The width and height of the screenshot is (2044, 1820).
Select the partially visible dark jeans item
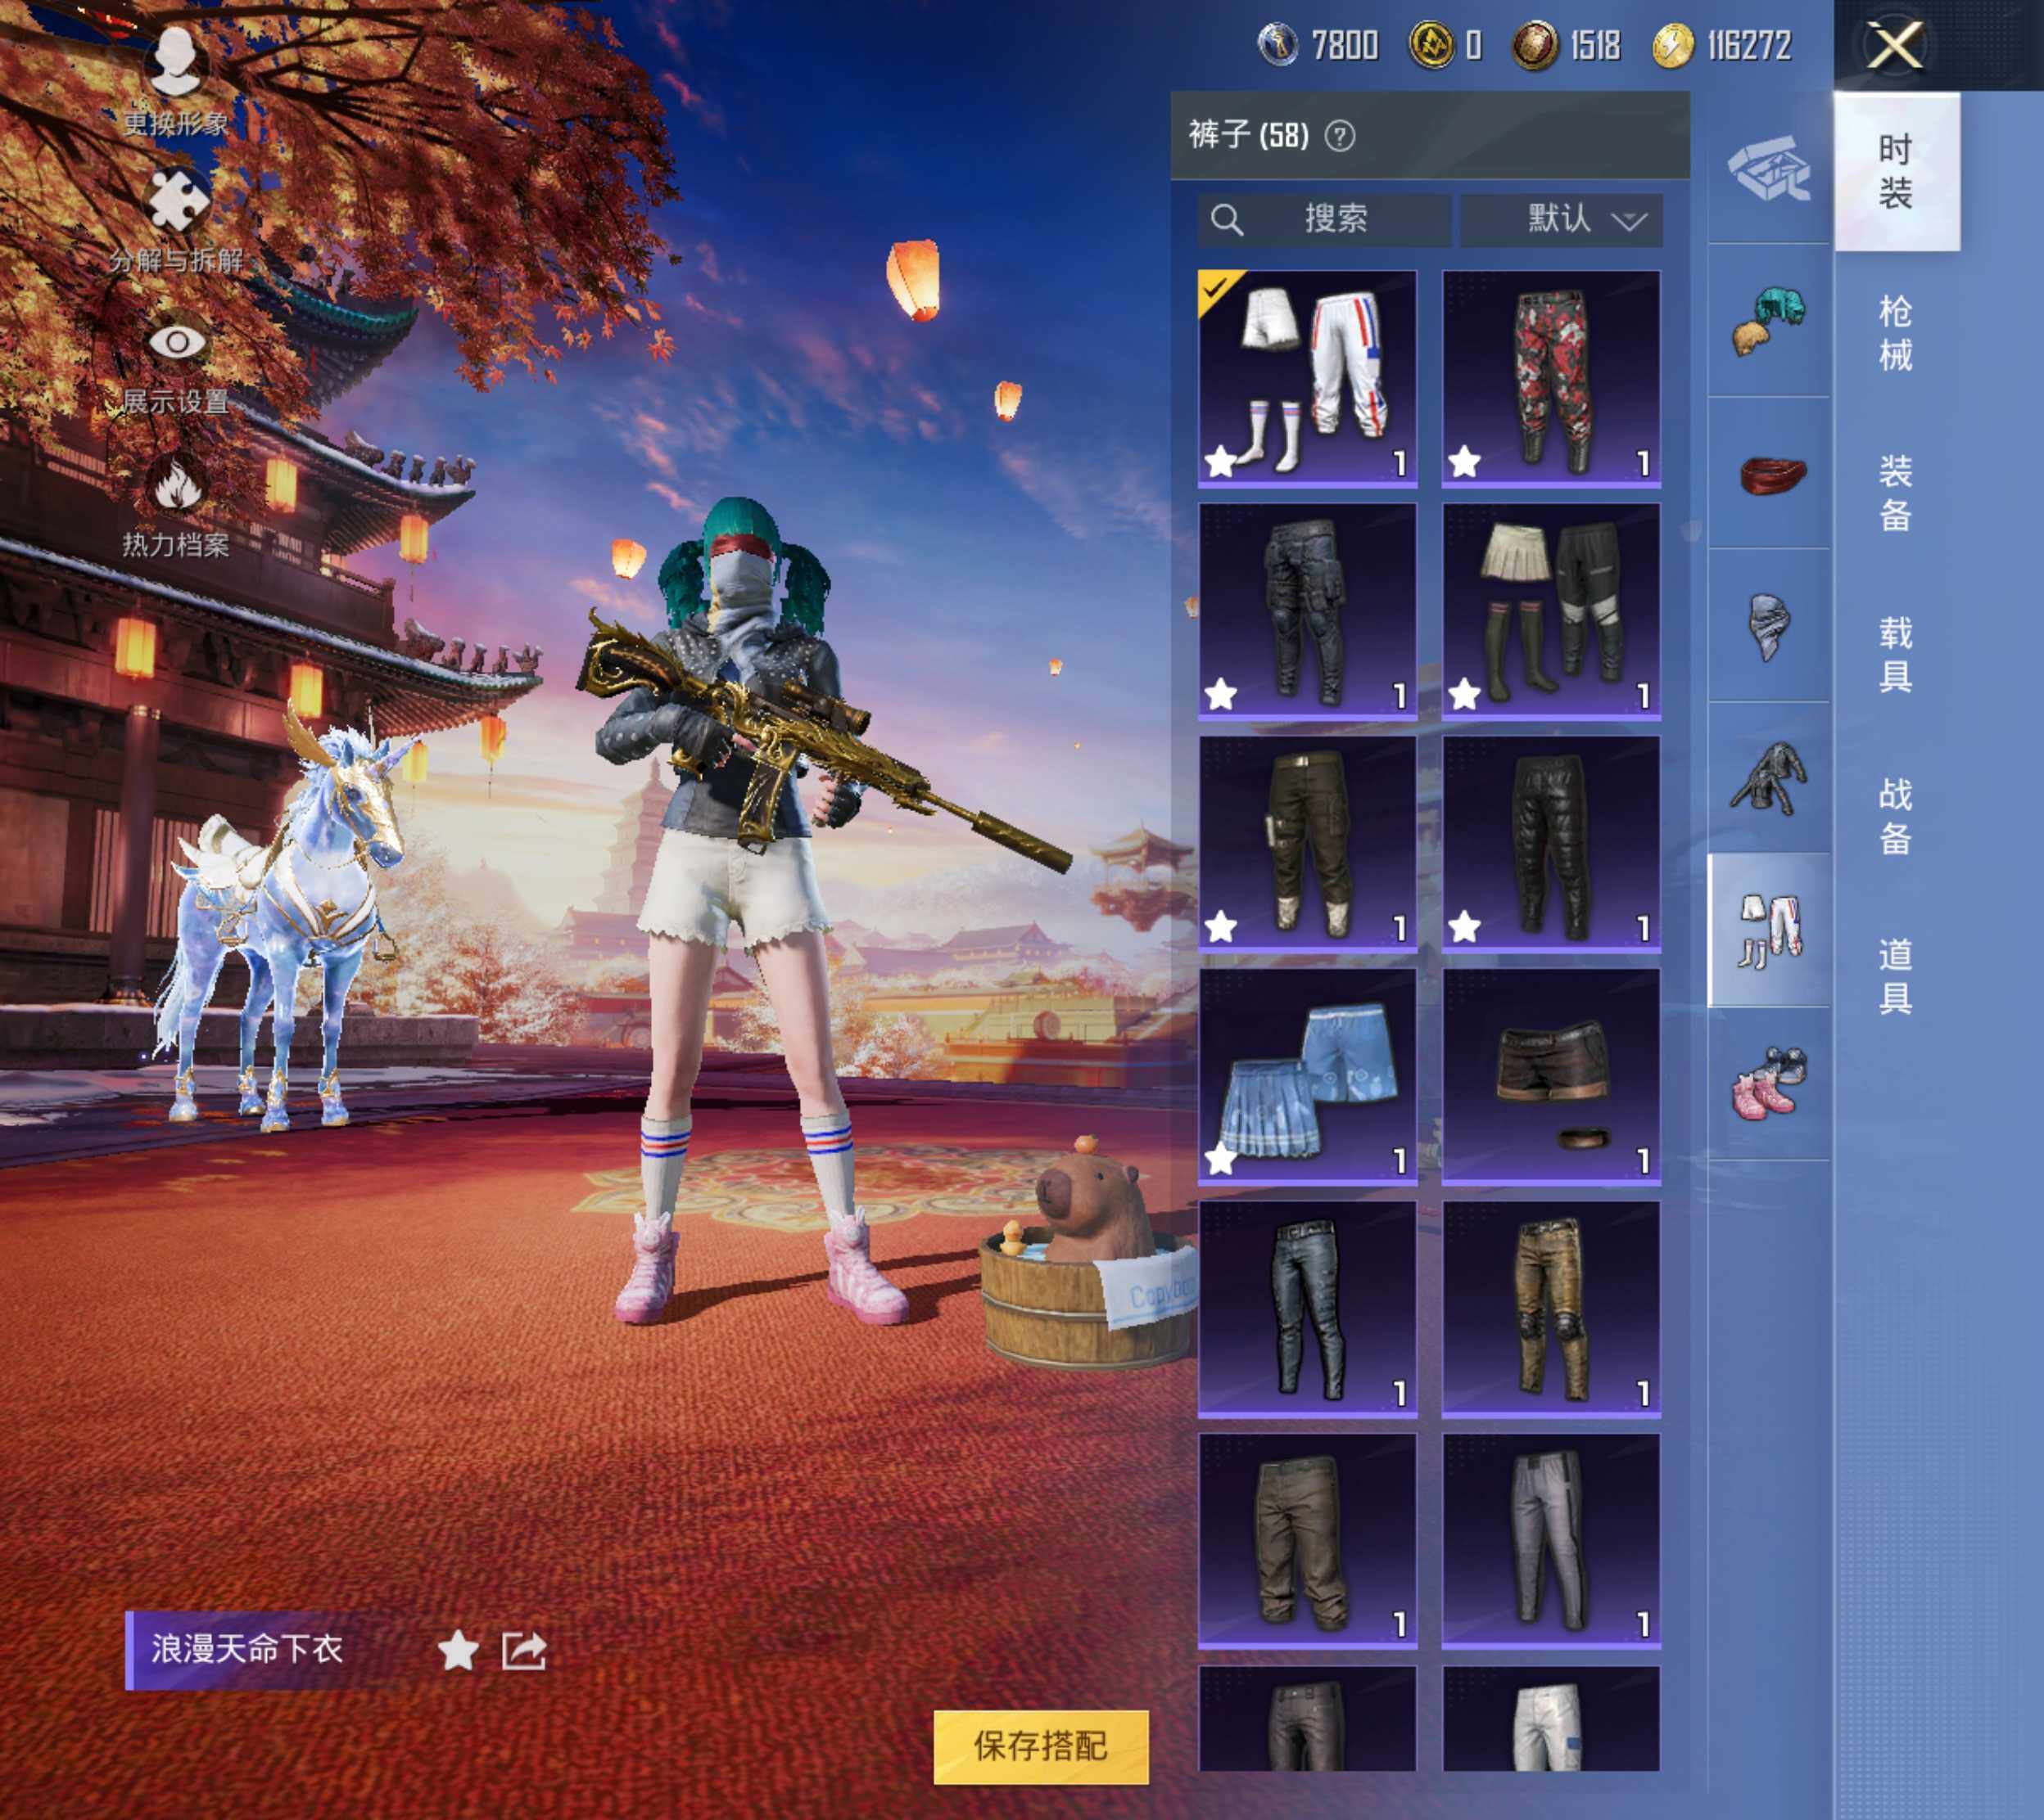coord(1308,1718)
